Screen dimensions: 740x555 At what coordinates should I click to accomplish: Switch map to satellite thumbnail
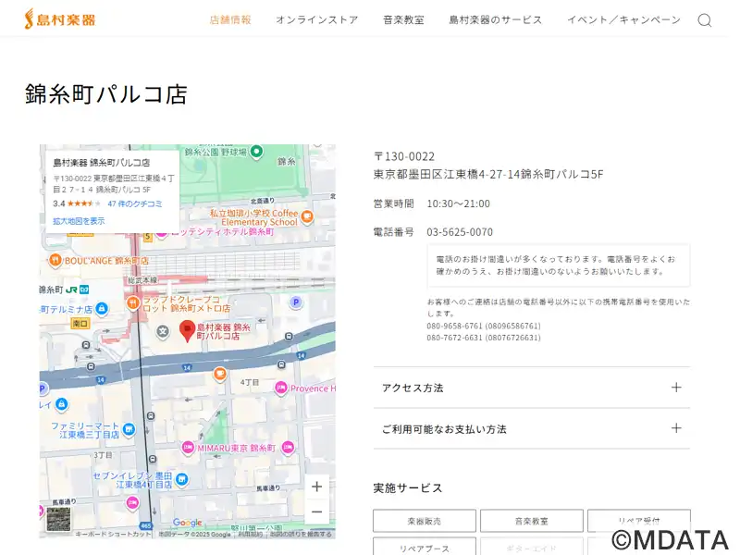(x=59, y=519)
